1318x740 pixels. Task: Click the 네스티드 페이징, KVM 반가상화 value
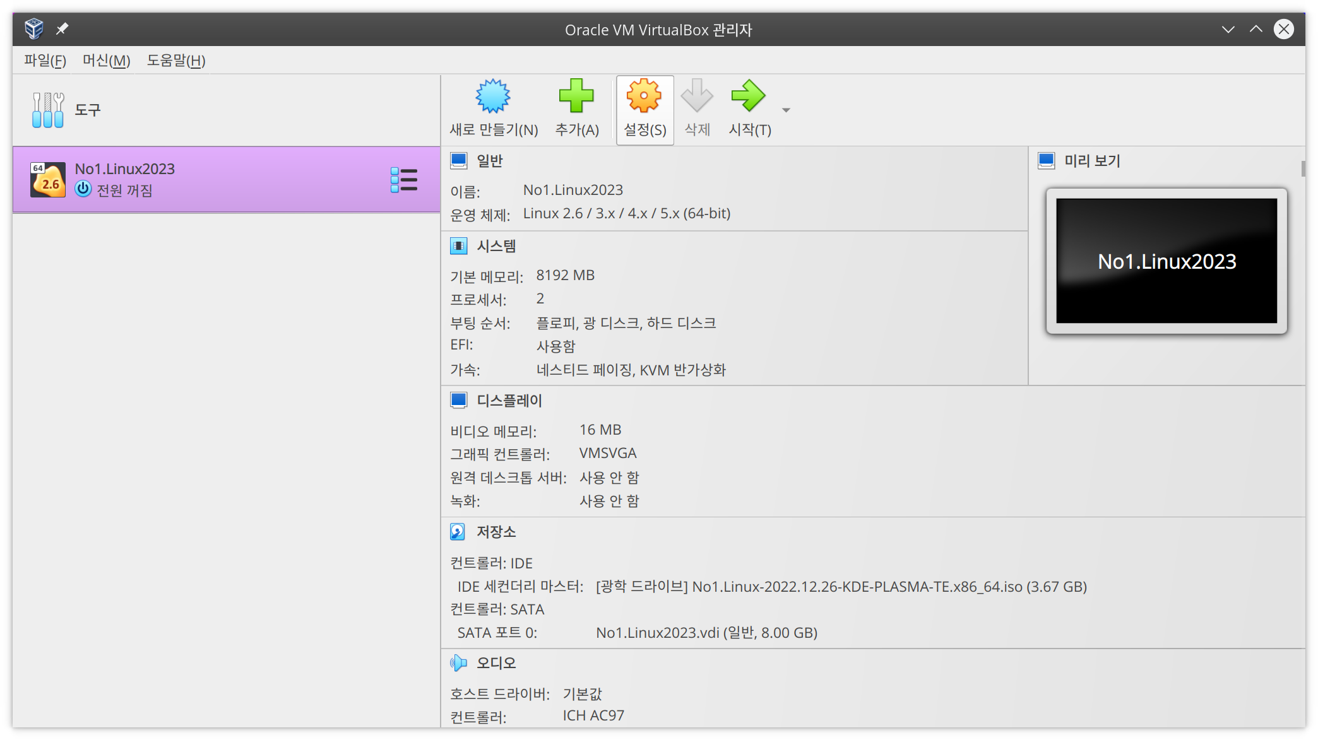pos(631,370)
